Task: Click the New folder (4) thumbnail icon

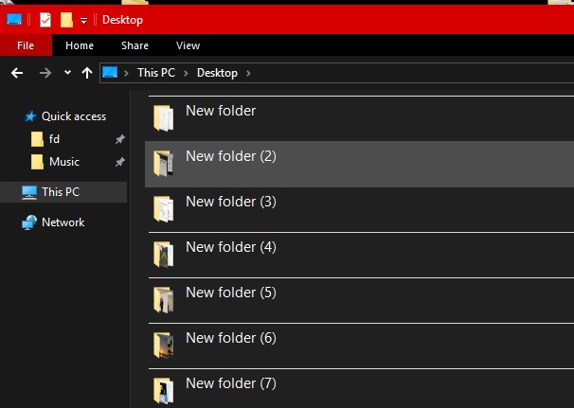Action: [x=163, y=254]
